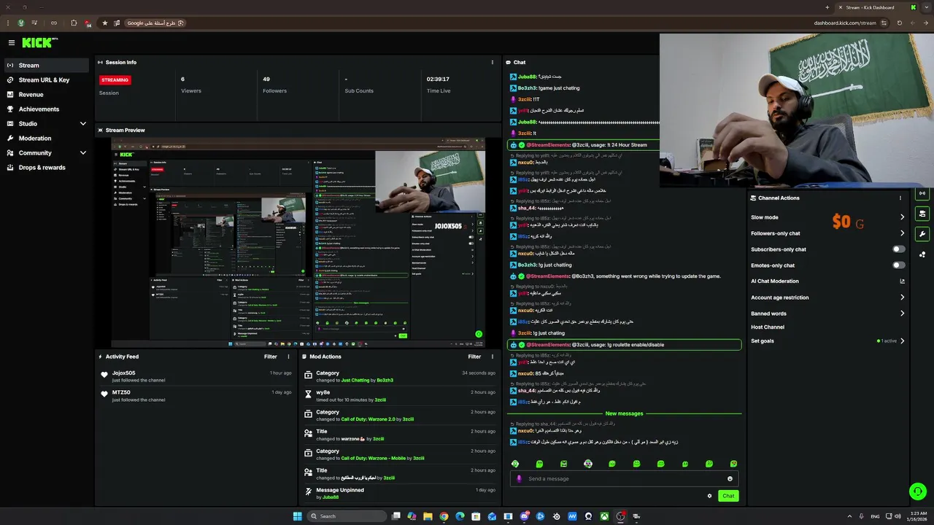Open the Activity Feed three-dot menu
934x525 pixels.
[x=288, y=357]
